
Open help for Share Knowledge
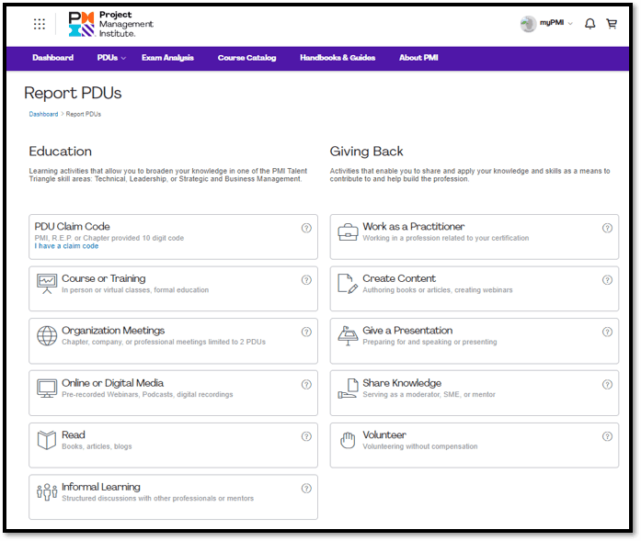607,384
